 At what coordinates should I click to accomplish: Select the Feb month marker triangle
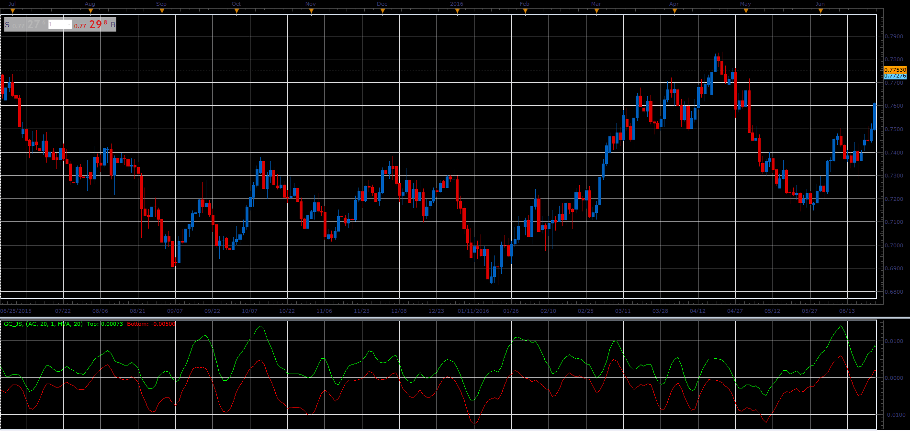(x=526, y=11)
